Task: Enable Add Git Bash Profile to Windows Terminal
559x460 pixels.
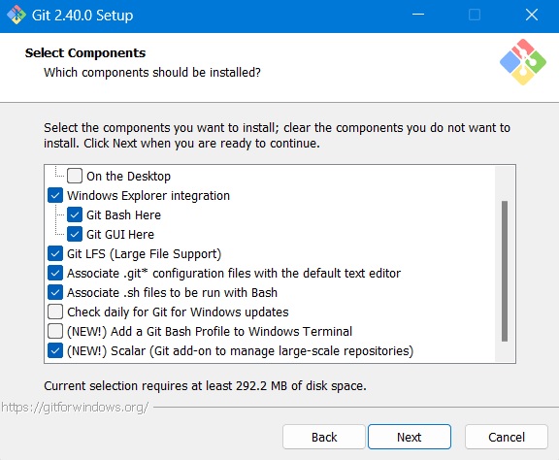Action: point(55,331)
